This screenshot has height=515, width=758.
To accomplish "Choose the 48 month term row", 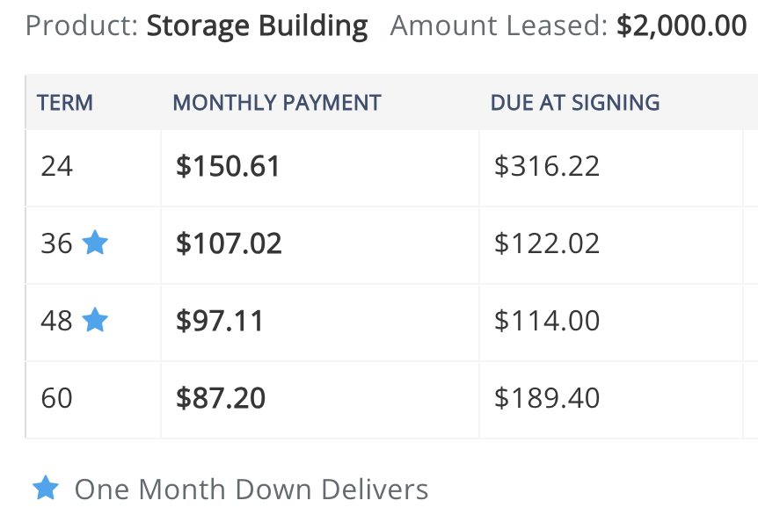I will [391, 323].
